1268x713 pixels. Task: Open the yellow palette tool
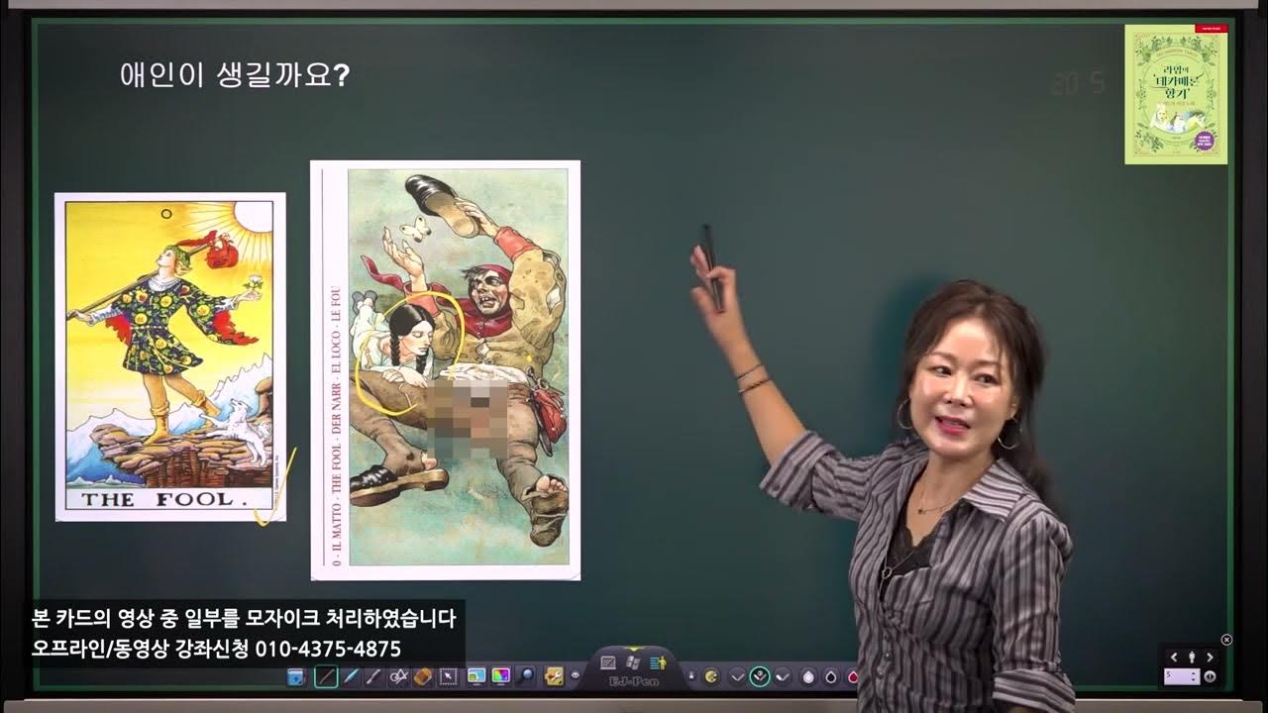[x=711, y=677]
